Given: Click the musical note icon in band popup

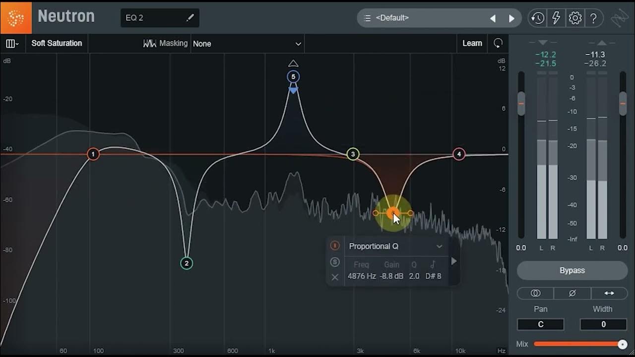Looking at the screenshot, I should (433, 265).
